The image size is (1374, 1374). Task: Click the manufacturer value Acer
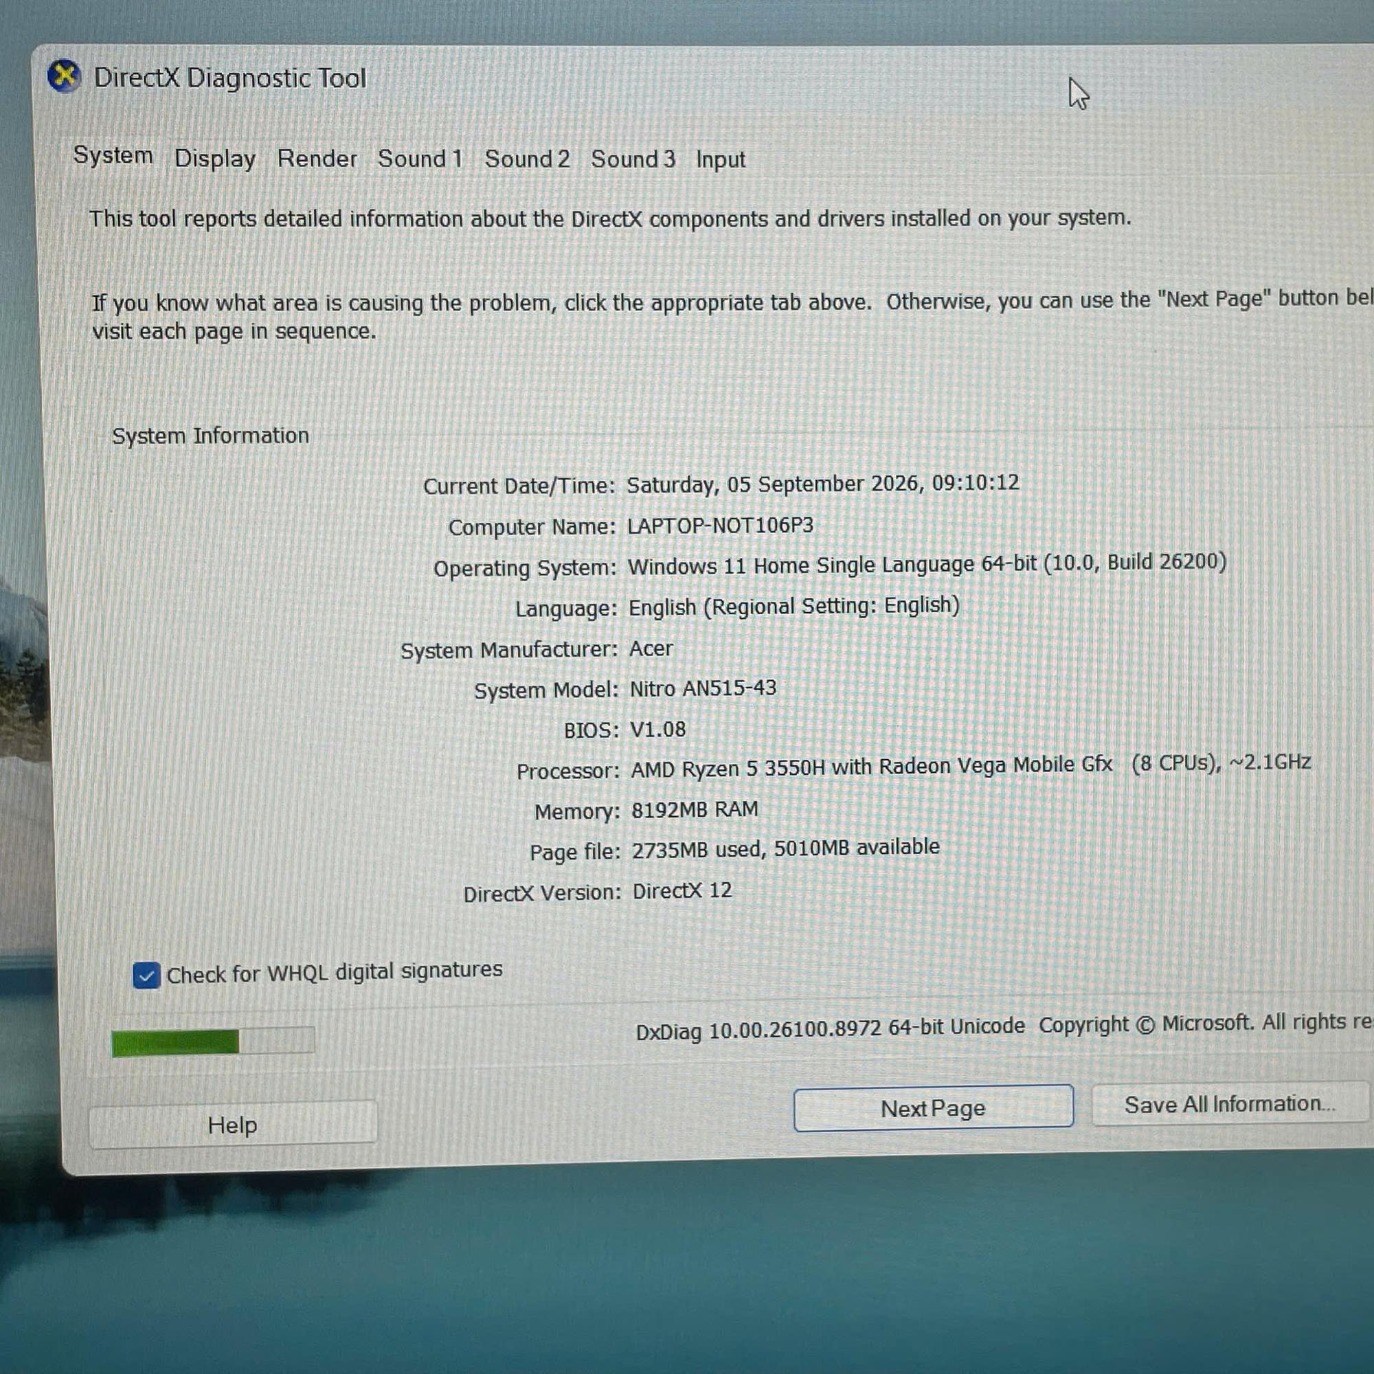(651, 648)
